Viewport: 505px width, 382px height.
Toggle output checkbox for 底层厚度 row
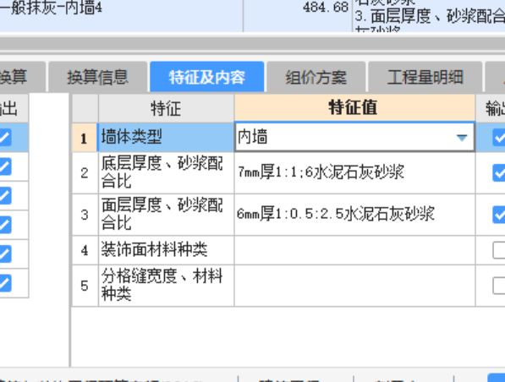(499, 172)
